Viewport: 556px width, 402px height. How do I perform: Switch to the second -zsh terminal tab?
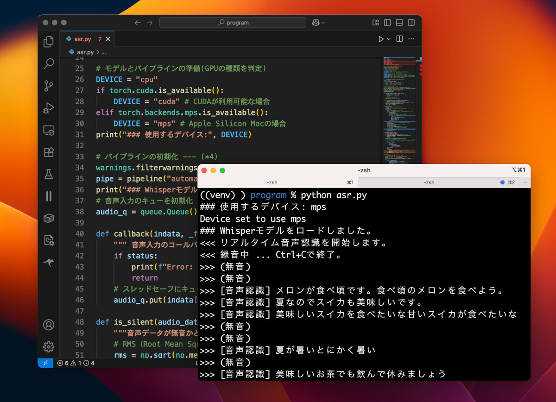pos(438,182)
